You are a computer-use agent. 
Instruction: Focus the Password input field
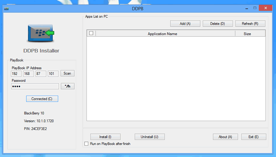tap(35, 86)
